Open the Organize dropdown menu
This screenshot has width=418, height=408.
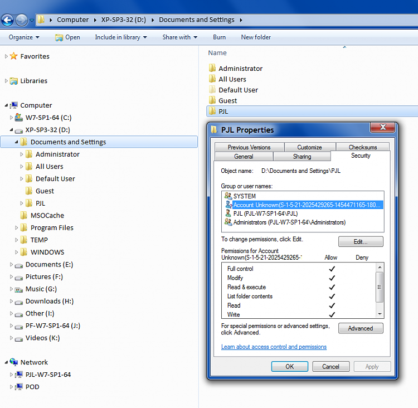point(24,37)
